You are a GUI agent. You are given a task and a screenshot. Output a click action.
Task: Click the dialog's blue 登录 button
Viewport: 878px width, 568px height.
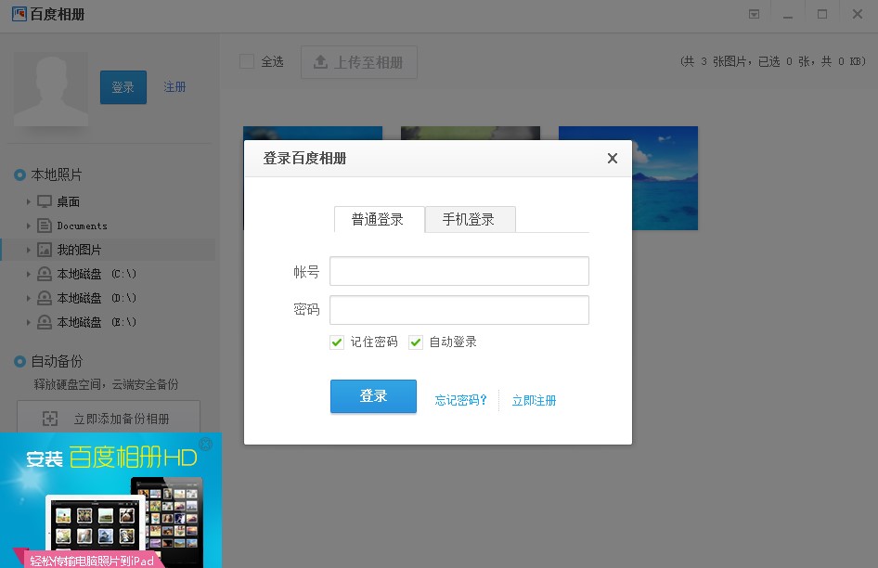coord(373,396)
